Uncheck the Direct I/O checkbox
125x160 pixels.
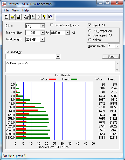tap(89, 25)
